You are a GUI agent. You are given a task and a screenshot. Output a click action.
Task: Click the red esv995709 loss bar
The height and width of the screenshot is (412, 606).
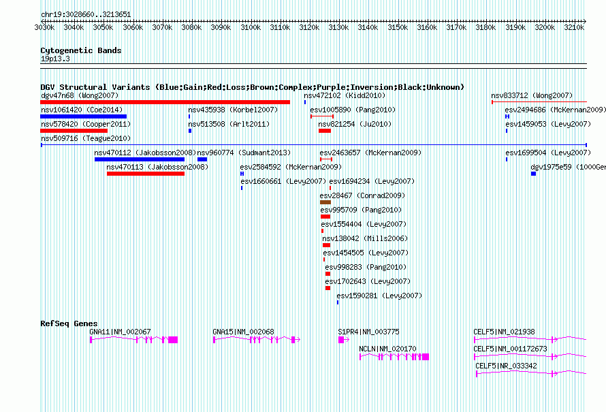click(x=325, y=217)
